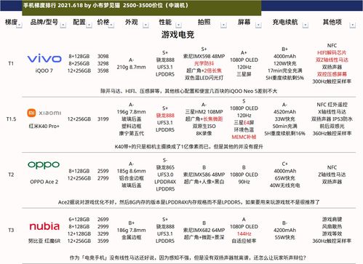Select the title cell 手机梯度排行 2021.618

pos(105,5)
